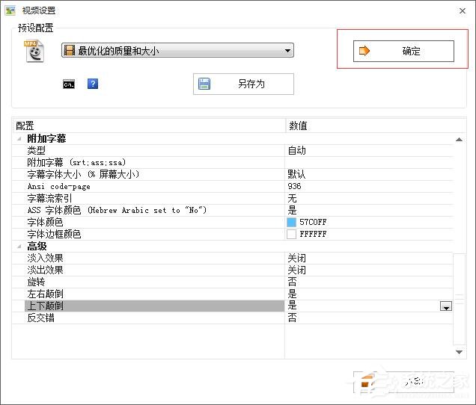Open the 最优化的质量和大小 preset dropdown
The width and height of the screenshot is (476, 405).
(287, 51)
